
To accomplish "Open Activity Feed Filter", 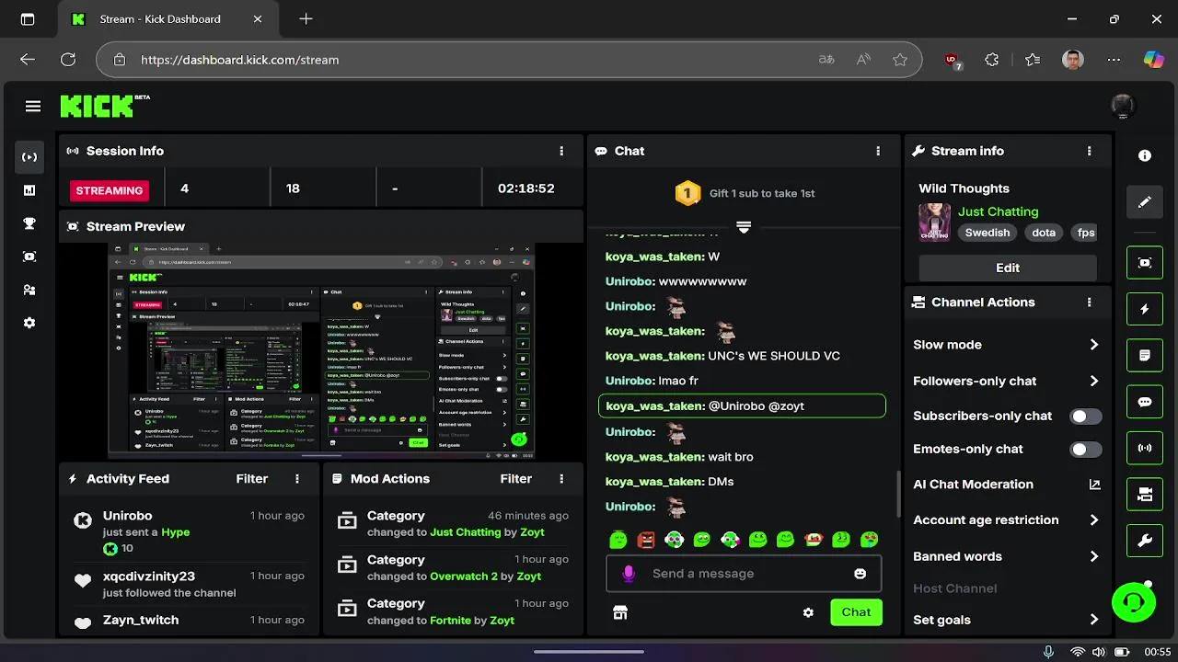I will [252, 479].
